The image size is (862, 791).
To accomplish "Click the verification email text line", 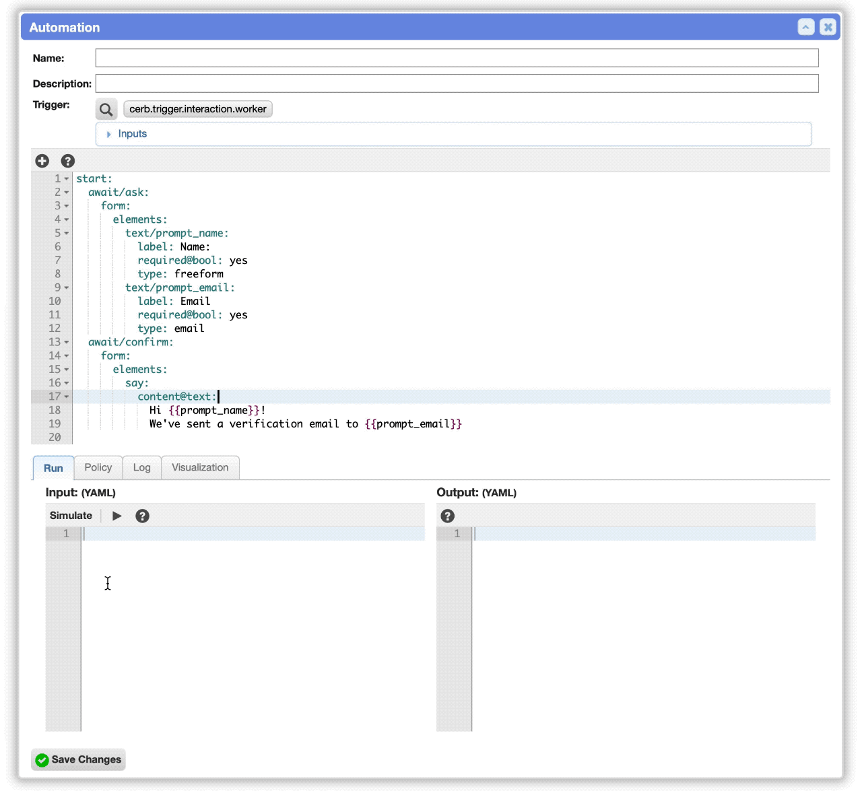I will click(x=306, y=424).
